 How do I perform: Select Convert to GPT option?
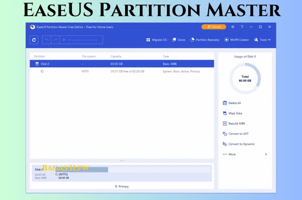tap(236, 134)
